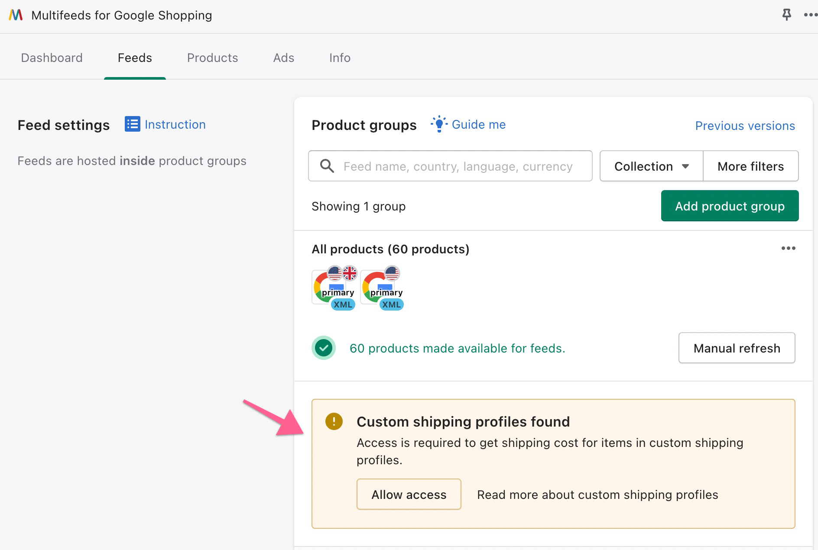This screenshot has height=550, width=818.
Task: Go to the Ads tab
Action: coord(284,58)
